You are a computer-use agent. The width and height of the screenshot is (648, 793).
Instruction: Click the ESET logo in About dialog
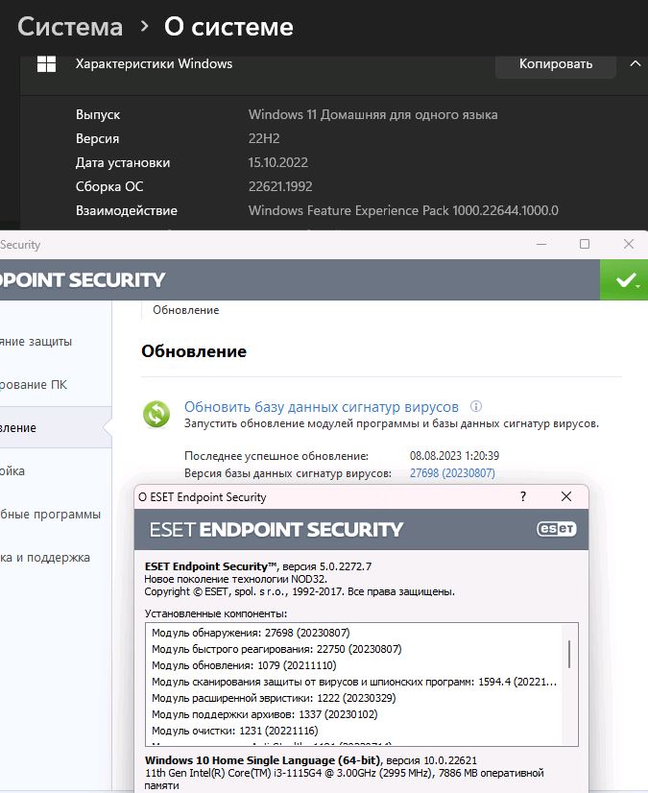coord(557,529)
